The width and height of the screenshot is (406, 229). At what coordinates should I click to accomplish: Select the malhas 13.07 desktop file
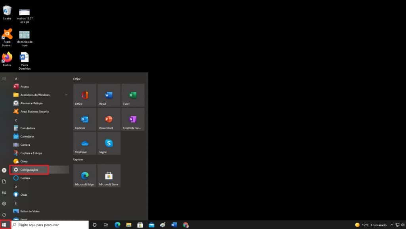[x=25, y=15]
